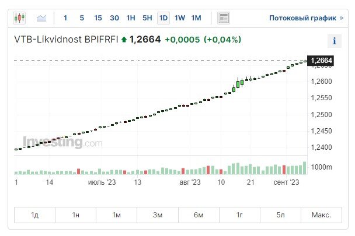The width and height of the screenshot is (355, 236).
Task: Select the 1M interval
Action: point(196,18)
